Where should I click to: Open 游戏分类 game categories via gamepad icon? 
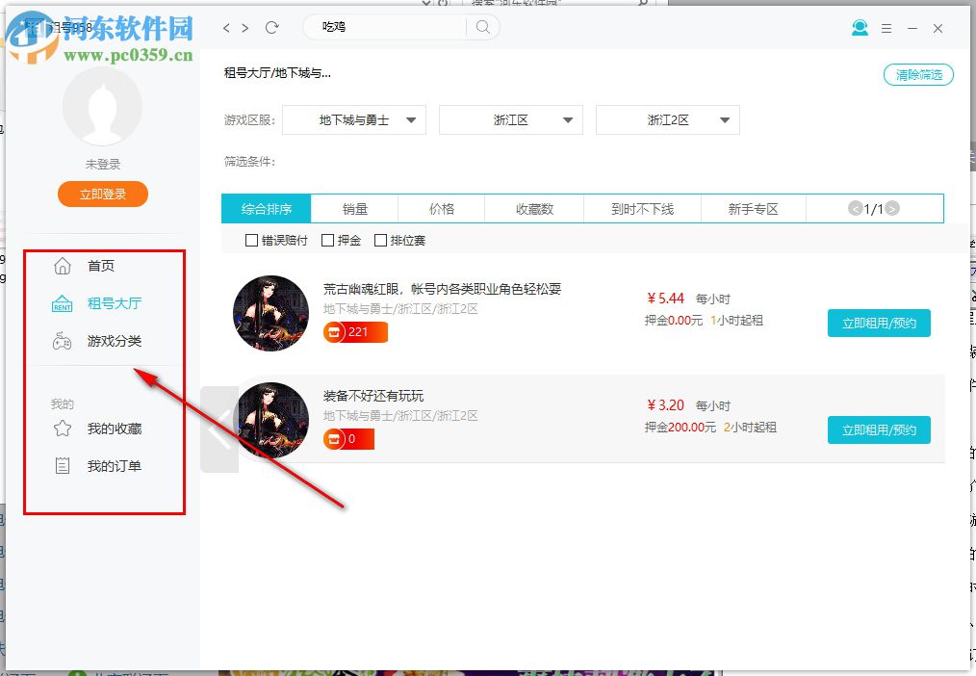point(63,339)
